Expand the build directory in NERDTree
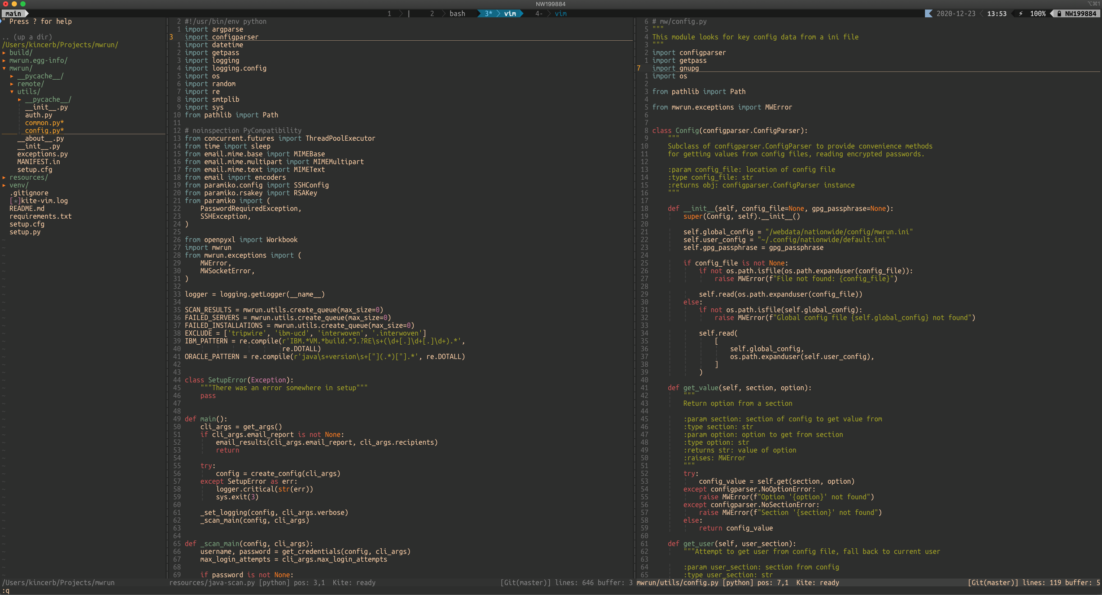Image resolution: width=1102 pixels, height=595 pixels. pyautogui.click(x=4, y=52)
